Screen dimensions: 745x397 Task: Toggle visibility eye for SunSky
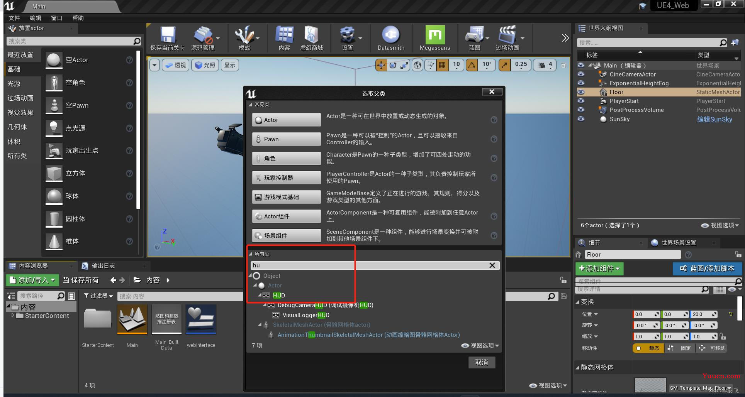click(x=581, y=119)
